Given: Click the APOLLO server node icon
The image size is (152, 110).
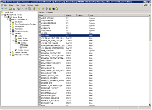Looking at the screenshot, I should tap(10, 19).
